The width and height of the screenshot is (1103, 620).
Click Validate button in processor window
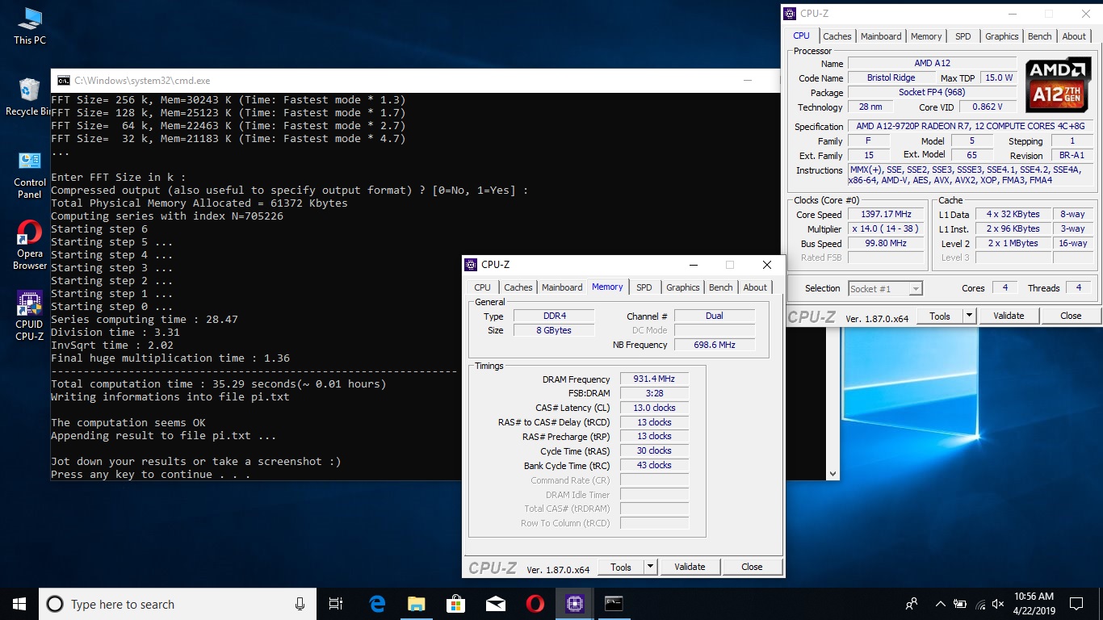[x=1009, y=316]
